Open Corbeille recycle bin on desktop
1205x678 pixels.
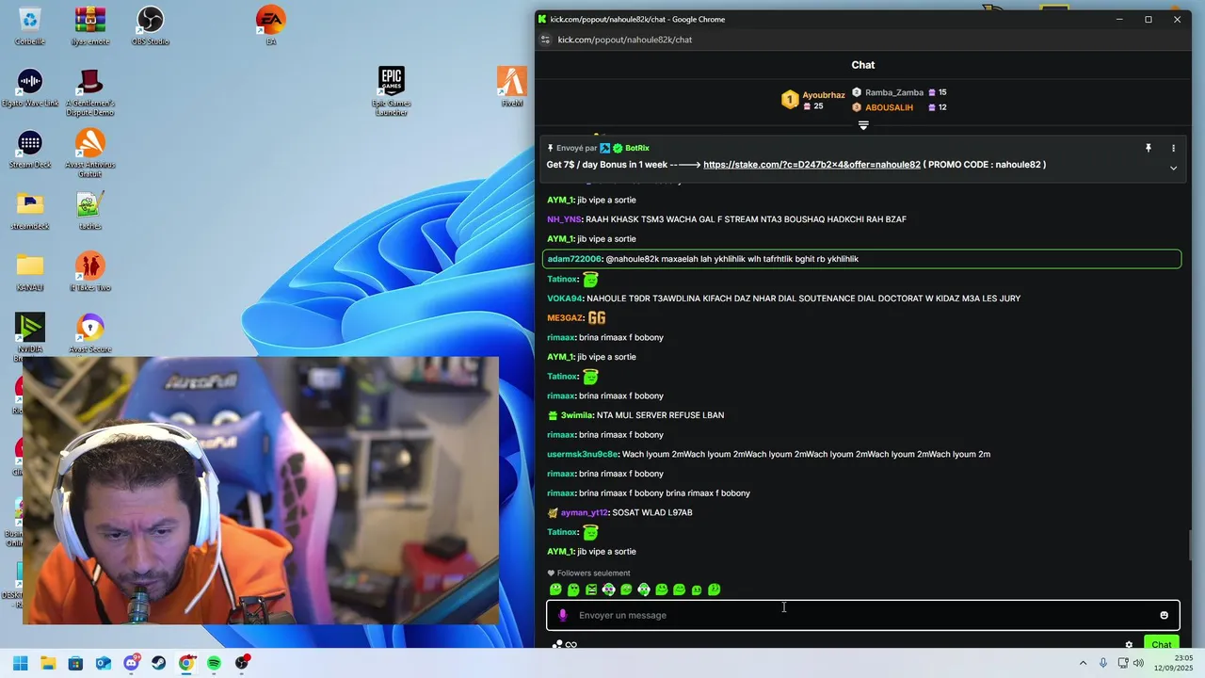coord(30,25)
